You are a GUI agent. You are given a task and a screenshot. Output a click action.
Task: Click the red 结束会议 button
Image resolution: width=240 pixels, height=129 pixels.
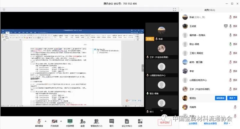point(164,122)
